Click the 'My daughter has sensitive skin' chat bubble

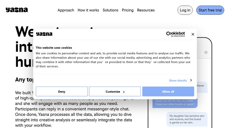(x=187, y=119)
